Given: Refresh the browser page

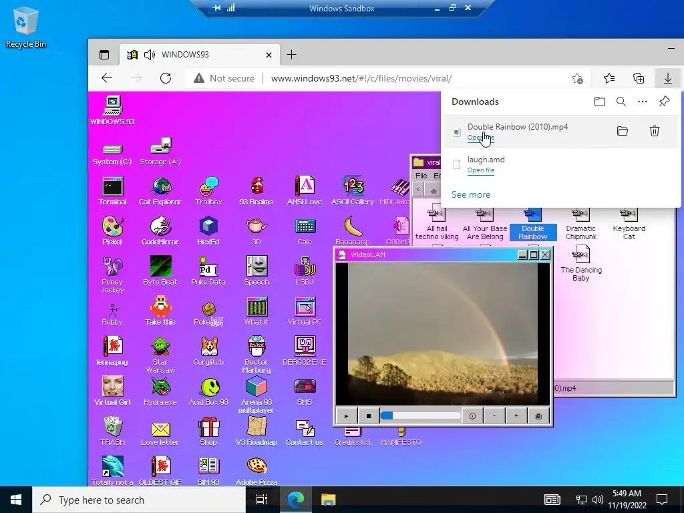Looking at the screenshot, I should point(166,79).
